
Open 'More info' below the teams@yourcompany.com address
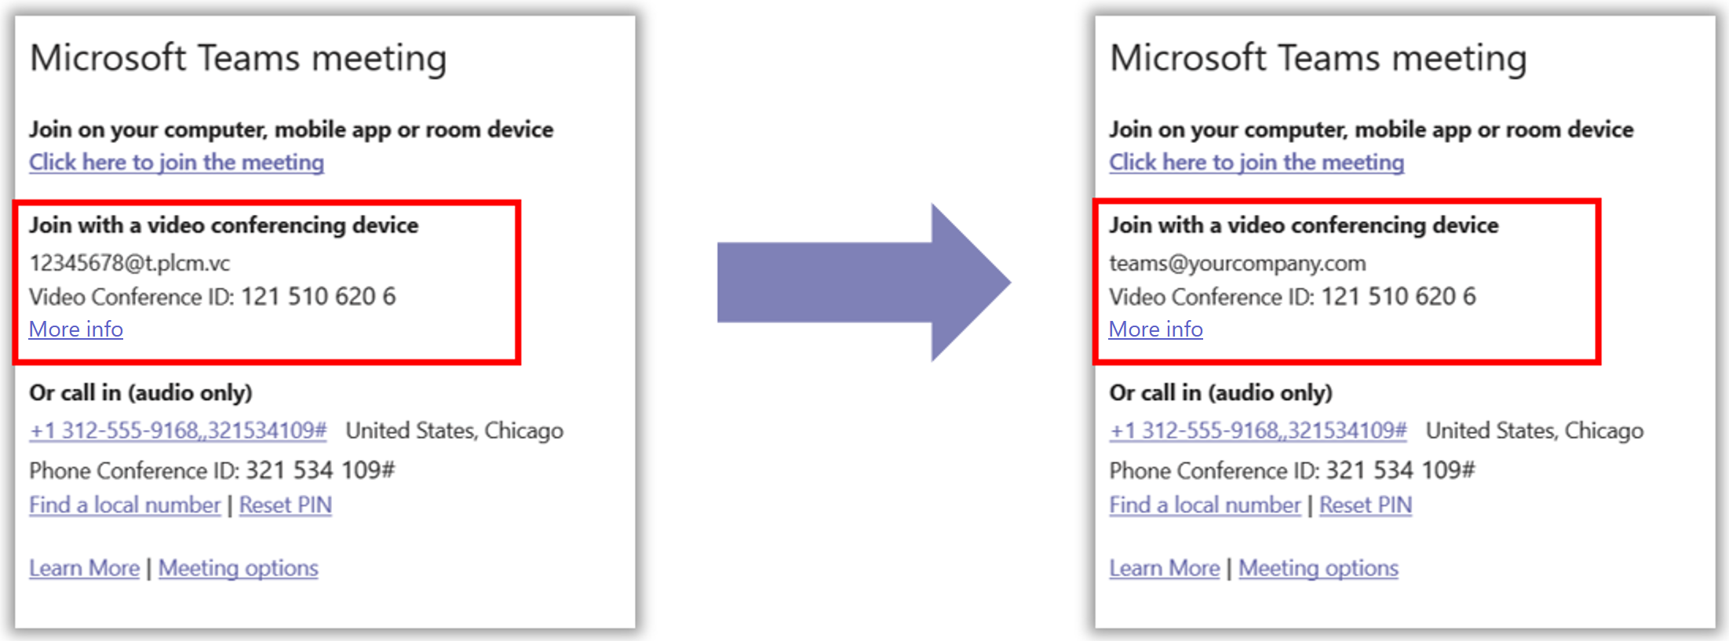(x=1156, y=330)
